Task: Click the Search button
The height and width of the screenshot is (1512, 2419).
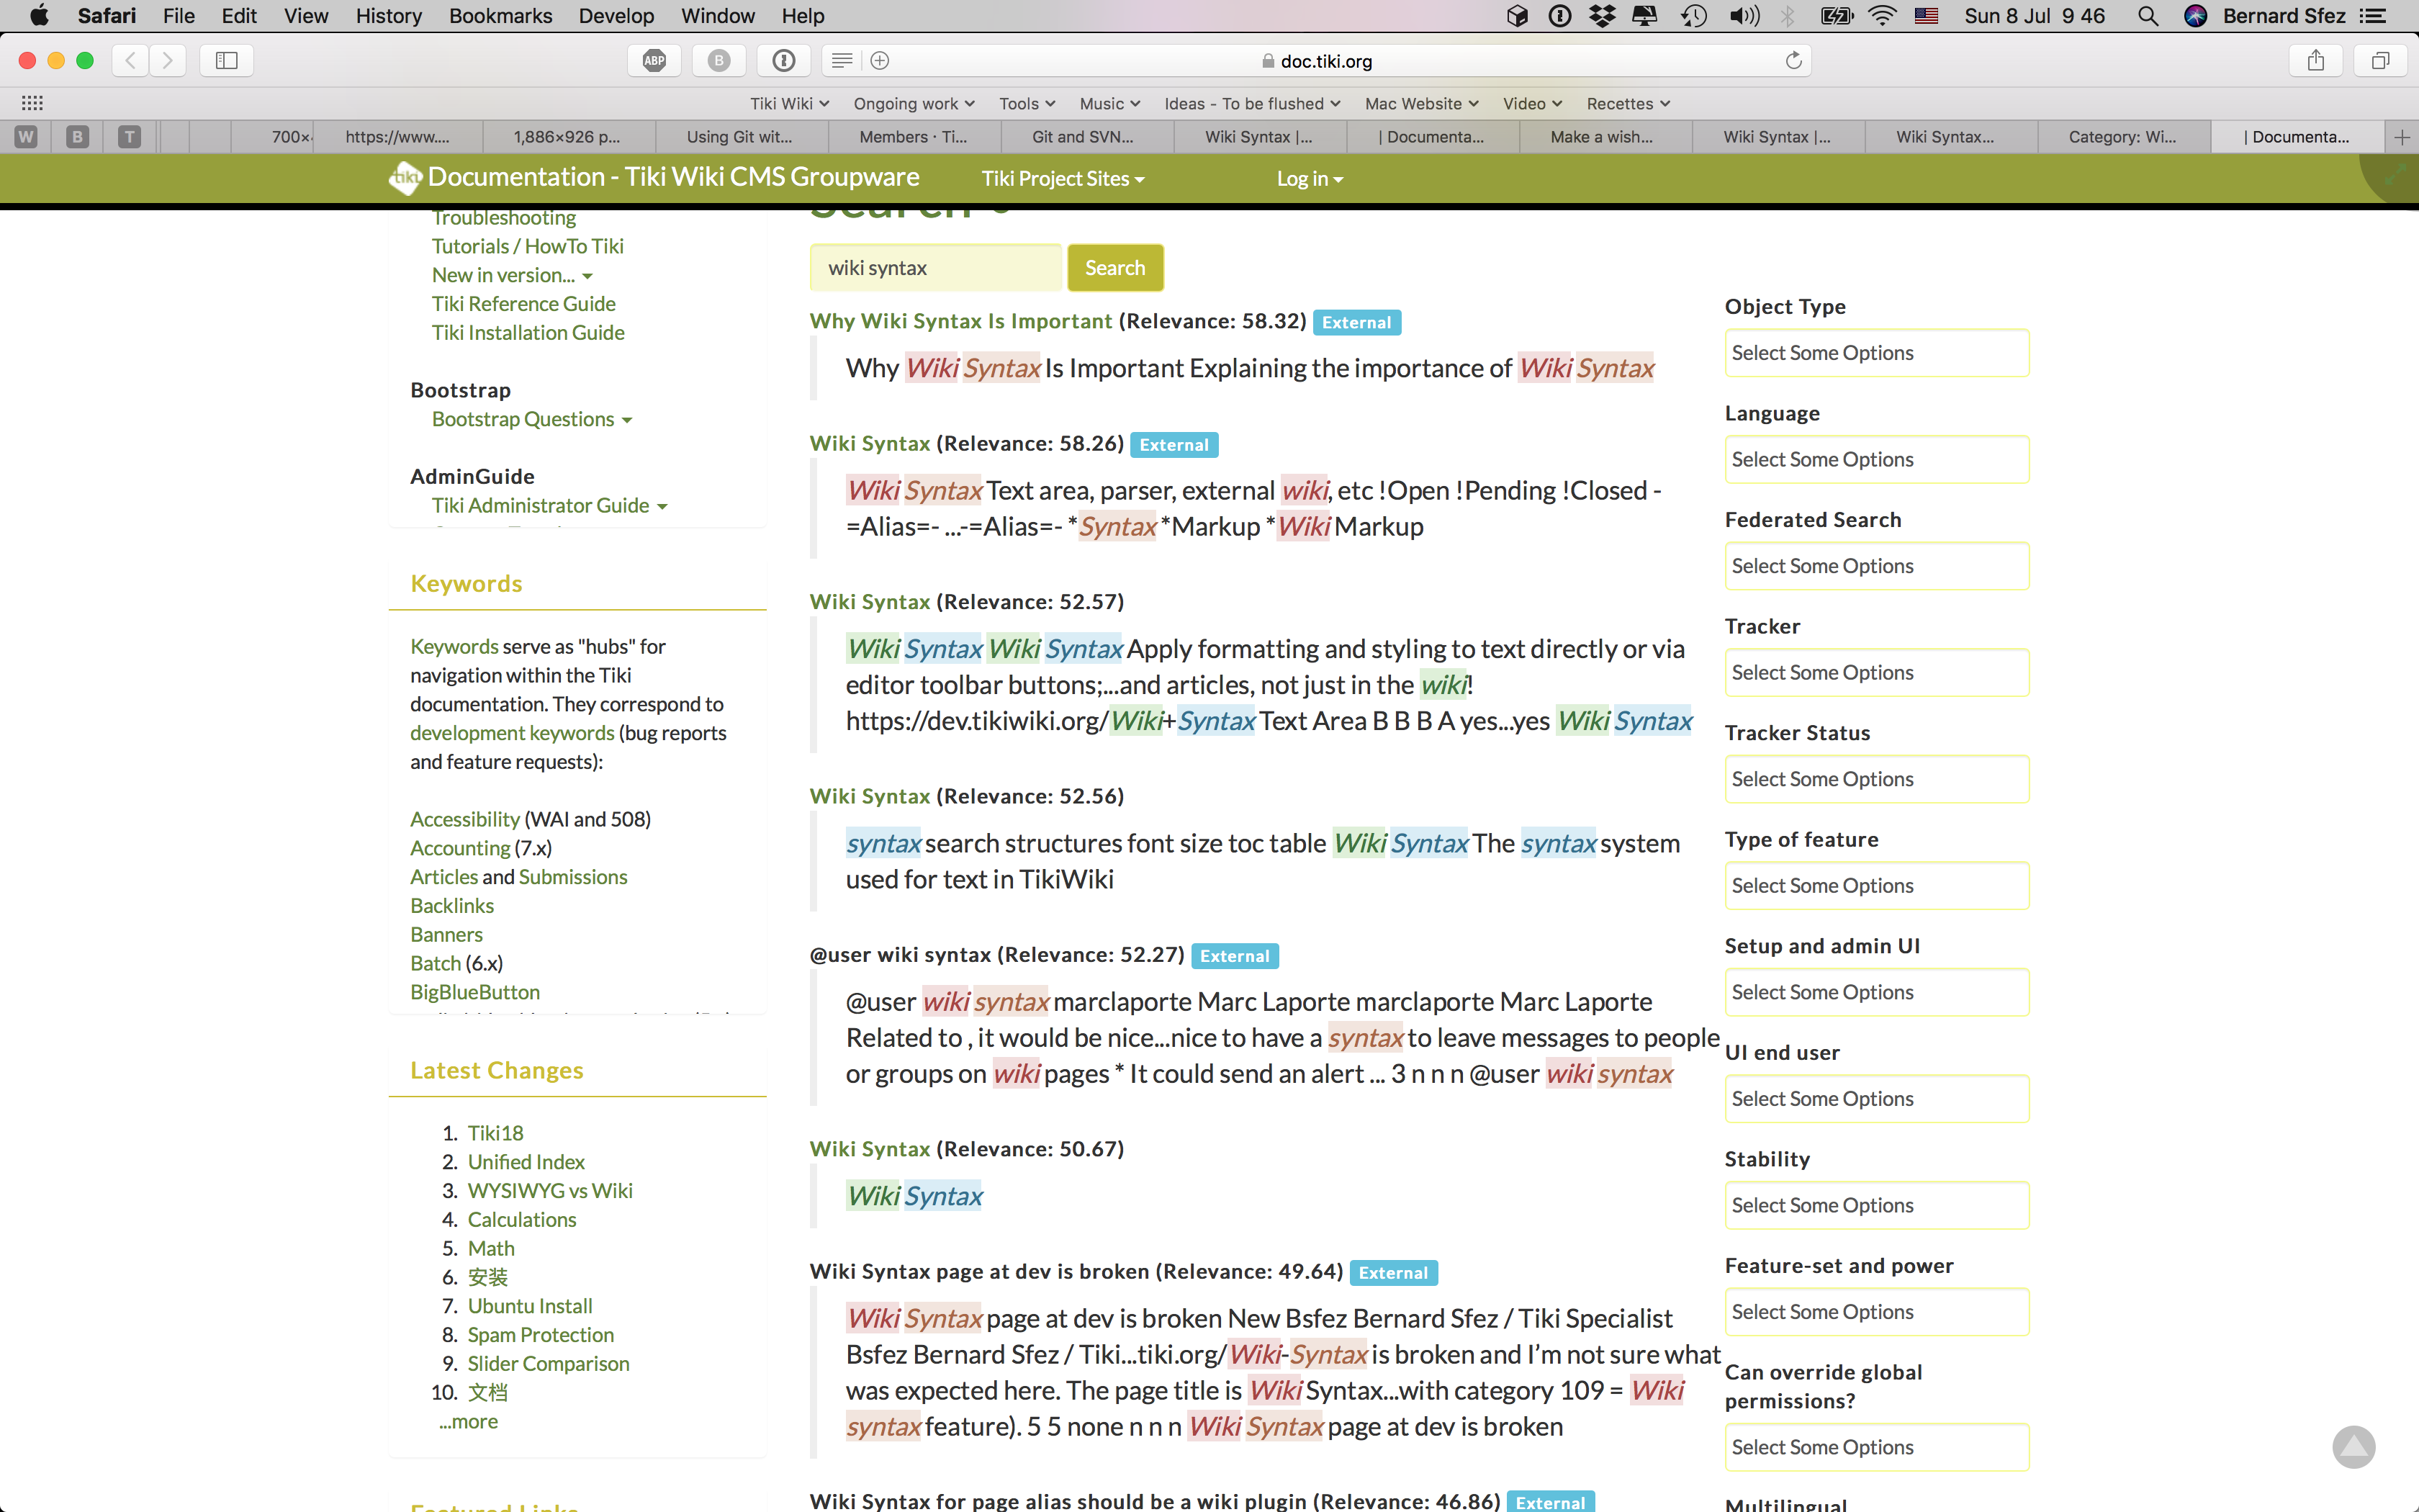Action: coord(1114,268)
